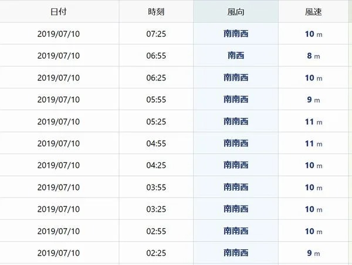Click the 05:25 time cell
352x265 pixels.
(x=156, y=121)
